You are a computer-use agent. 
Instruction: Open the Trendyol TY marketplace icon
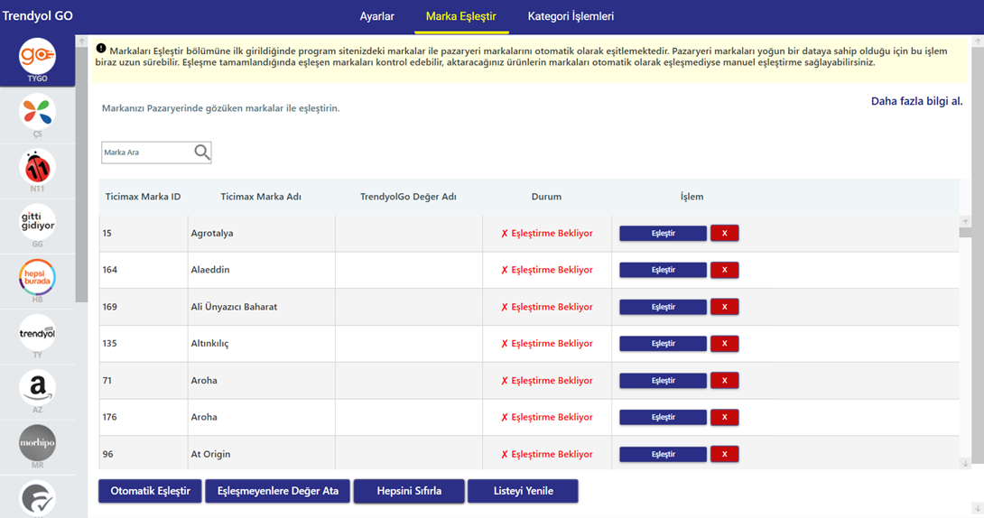point(37,332)
